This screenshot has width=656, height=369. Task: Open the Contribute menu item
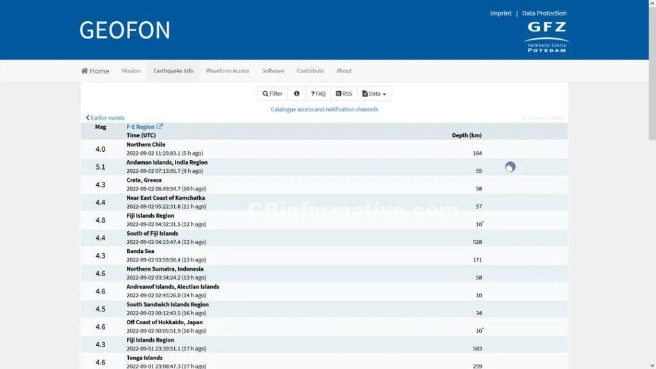310,71
